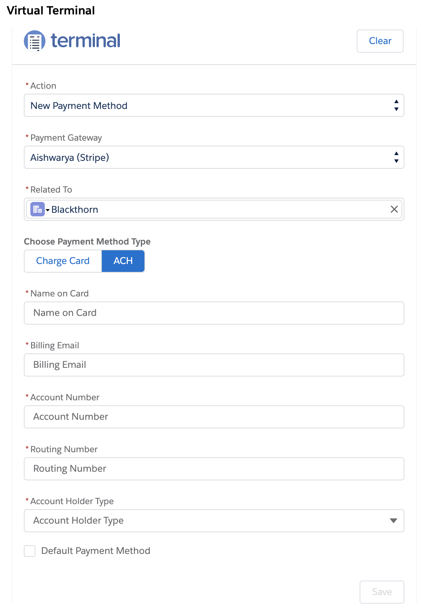Click the Account Holder Type arrow icon
Image resolution: width=421 pixels, height=608 pixels.
click(394, 521)
